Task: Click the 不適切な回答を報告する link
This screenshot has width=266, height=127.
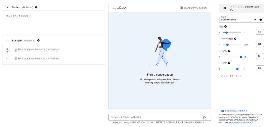Action: tap(236, 111)
